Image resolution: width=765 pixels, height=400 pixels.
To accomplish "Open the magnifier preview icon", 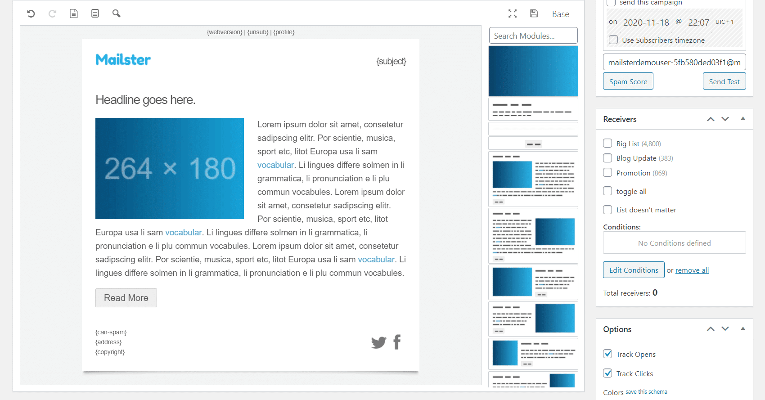I will point(117,13).
